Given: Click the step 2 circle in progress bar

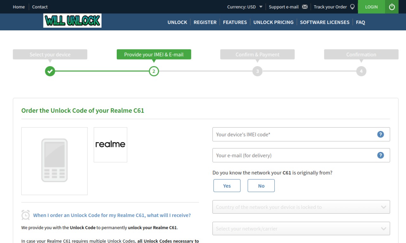Looking at the screenshot, I should pos(154,71).
